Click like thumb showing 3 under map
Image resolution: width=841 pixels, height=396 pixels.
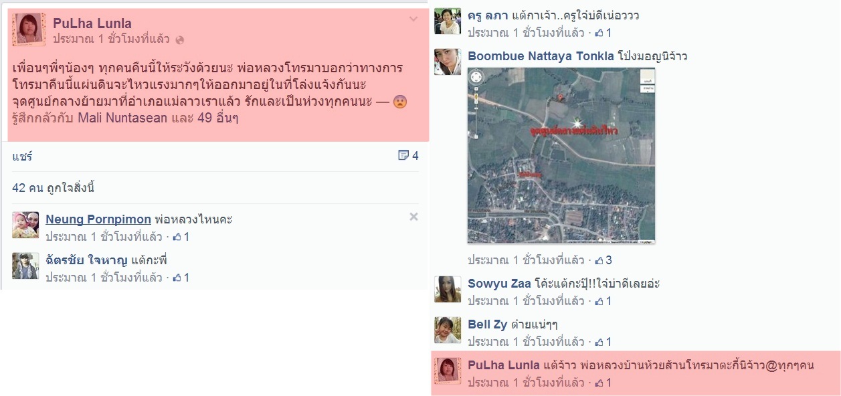[599, 260]
